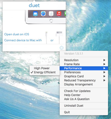Choose Ask Us A Question

[x=84, y=99]
